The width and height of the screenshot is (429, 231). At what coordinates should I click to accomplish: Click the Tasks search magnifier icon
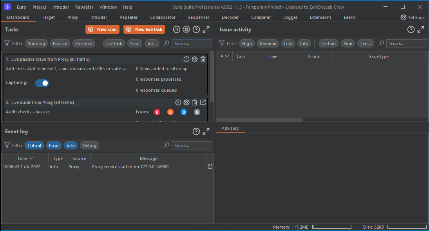click(167, 43)
